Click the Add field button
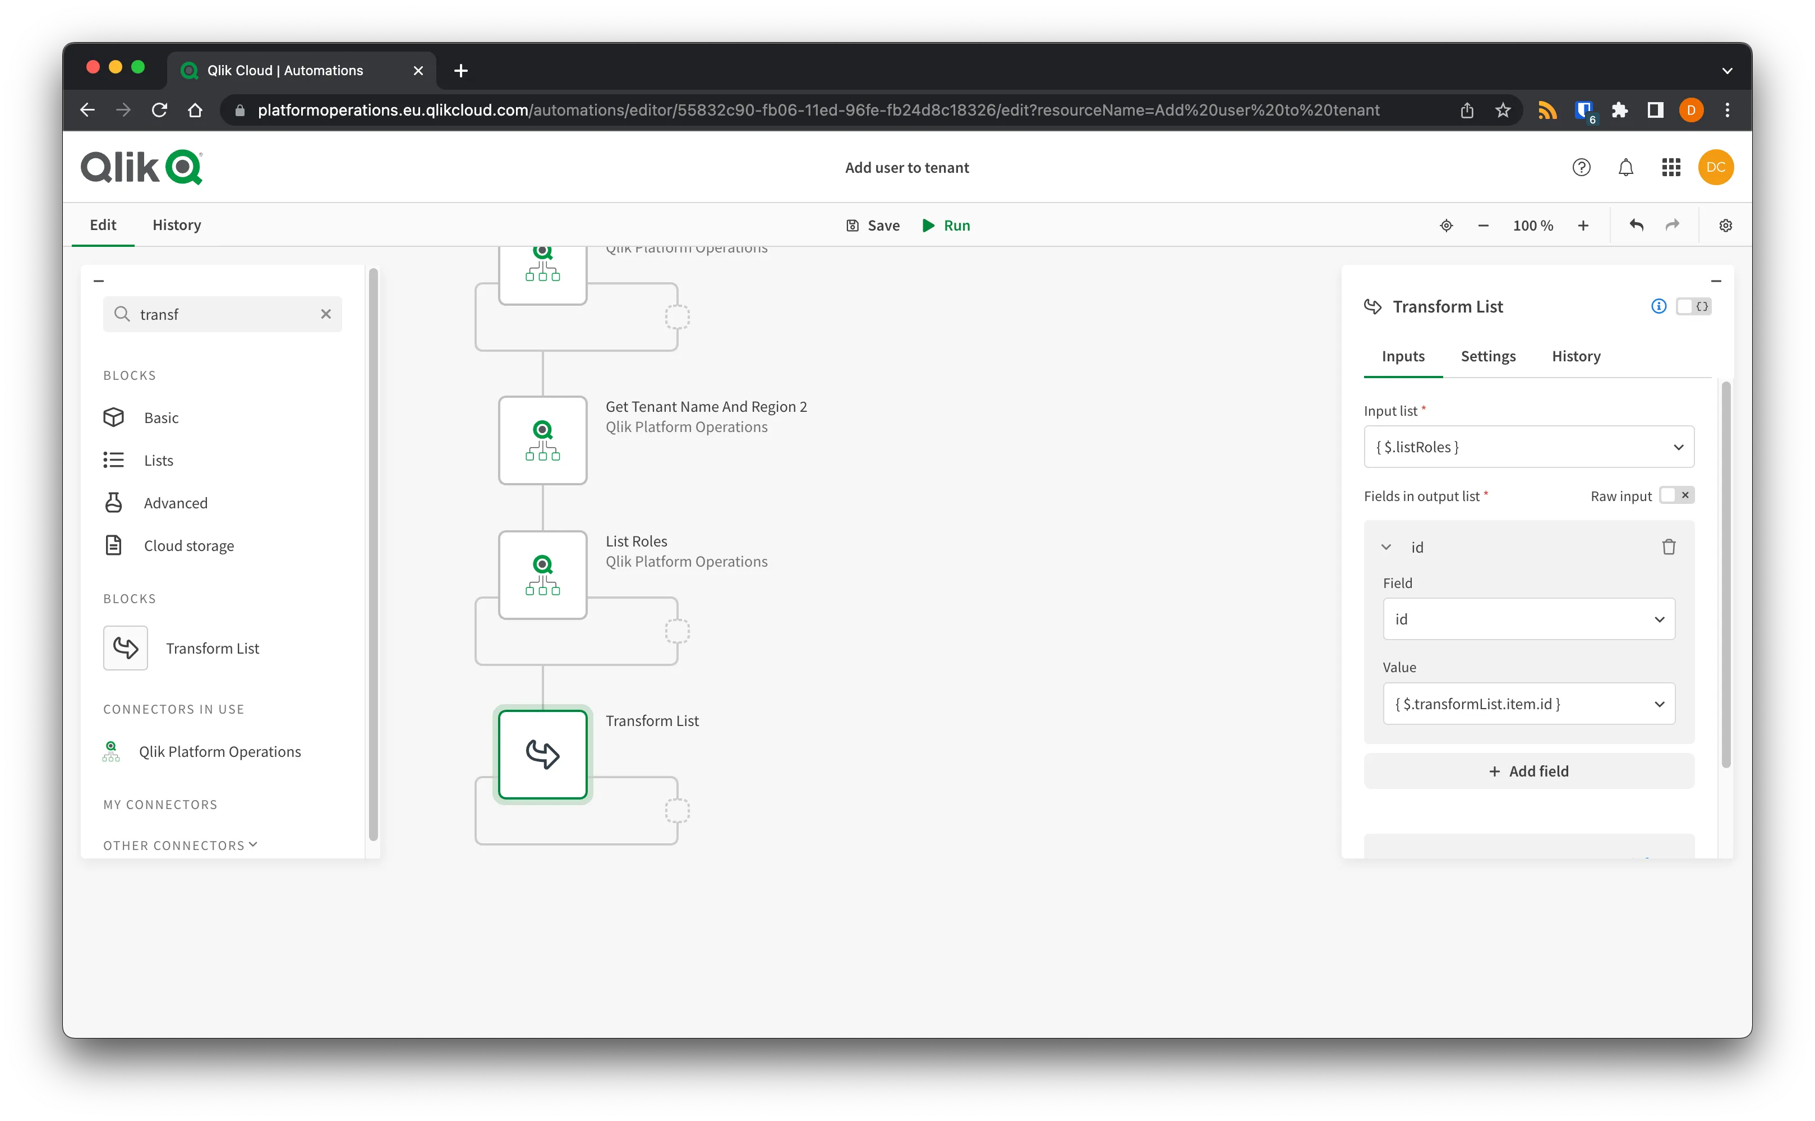 tap(1530, 772)
